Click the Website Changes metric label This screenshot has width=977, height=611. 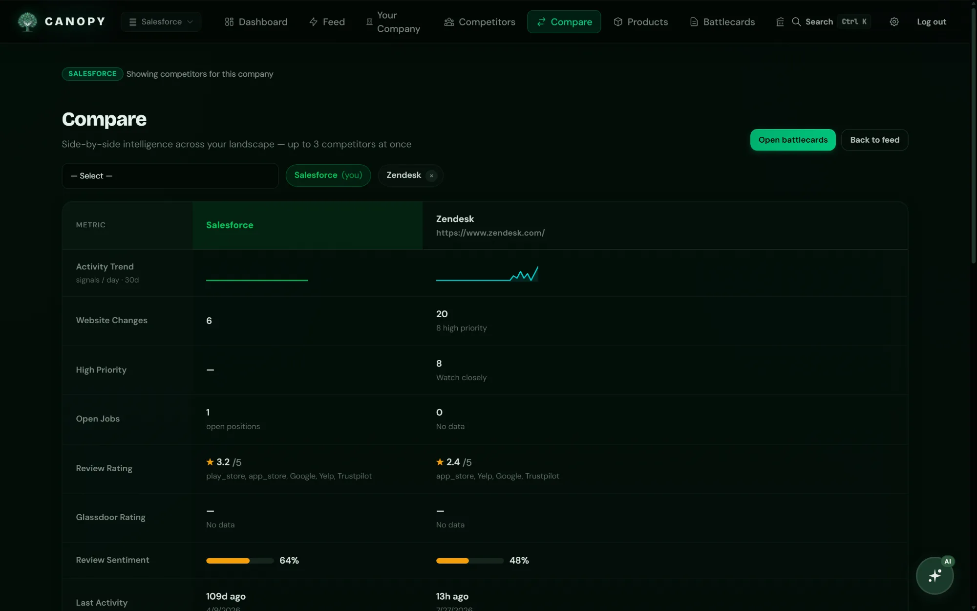[x=111, y=320]
